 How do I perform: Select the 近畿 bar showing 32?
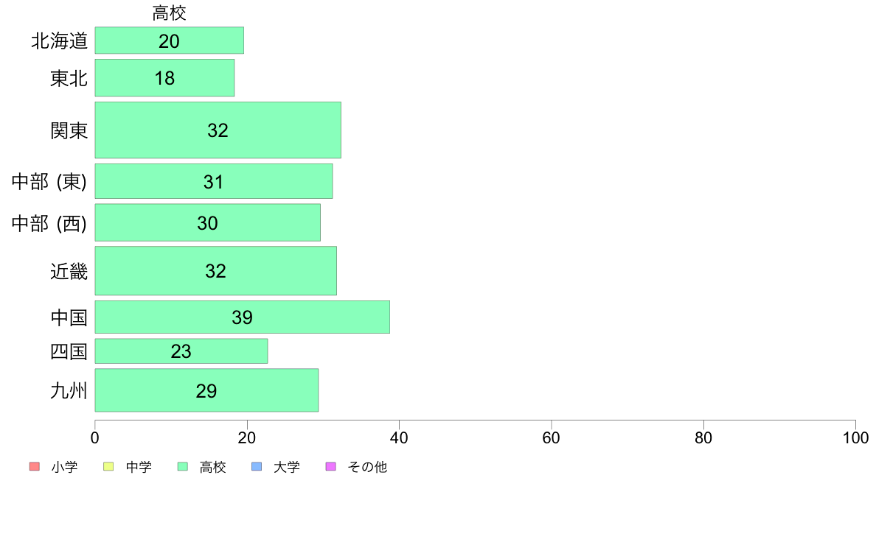(x=215, y=271)
